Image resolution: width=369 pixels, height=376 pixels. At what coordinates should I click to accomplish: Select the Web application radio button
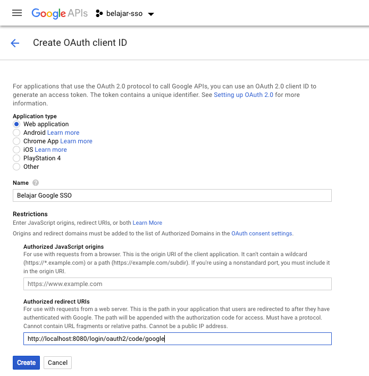coord(16,124)
